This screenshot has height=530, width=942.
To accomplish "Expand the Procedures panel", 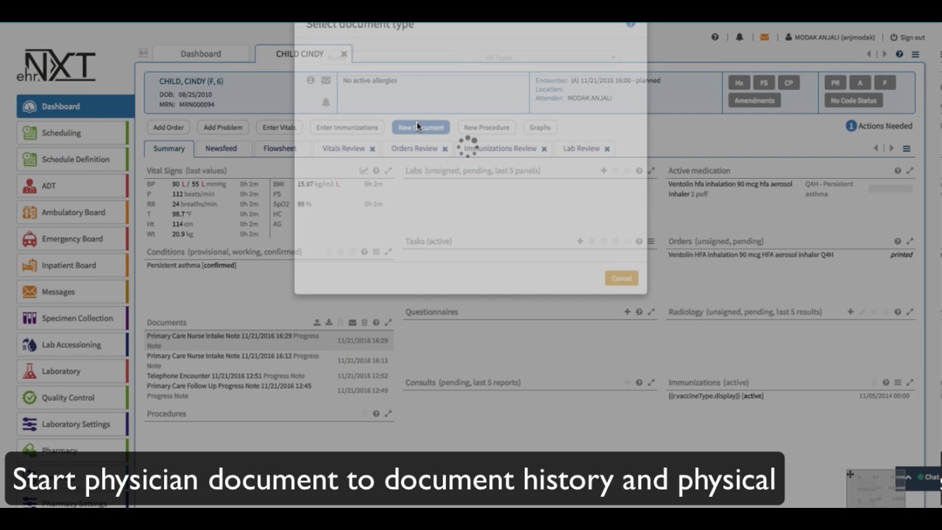I will (388, 414).
